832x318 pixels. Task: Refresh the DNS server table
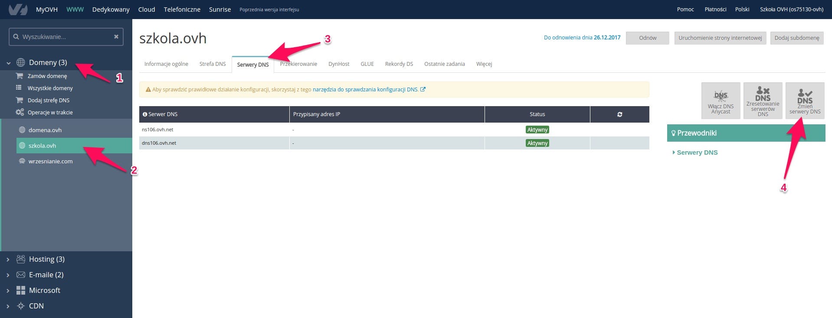pyautogui.click(x=619, y=114)
